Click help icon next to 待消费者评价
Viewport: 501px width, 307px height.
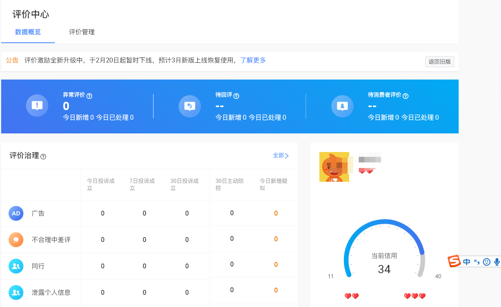[406, 96]
